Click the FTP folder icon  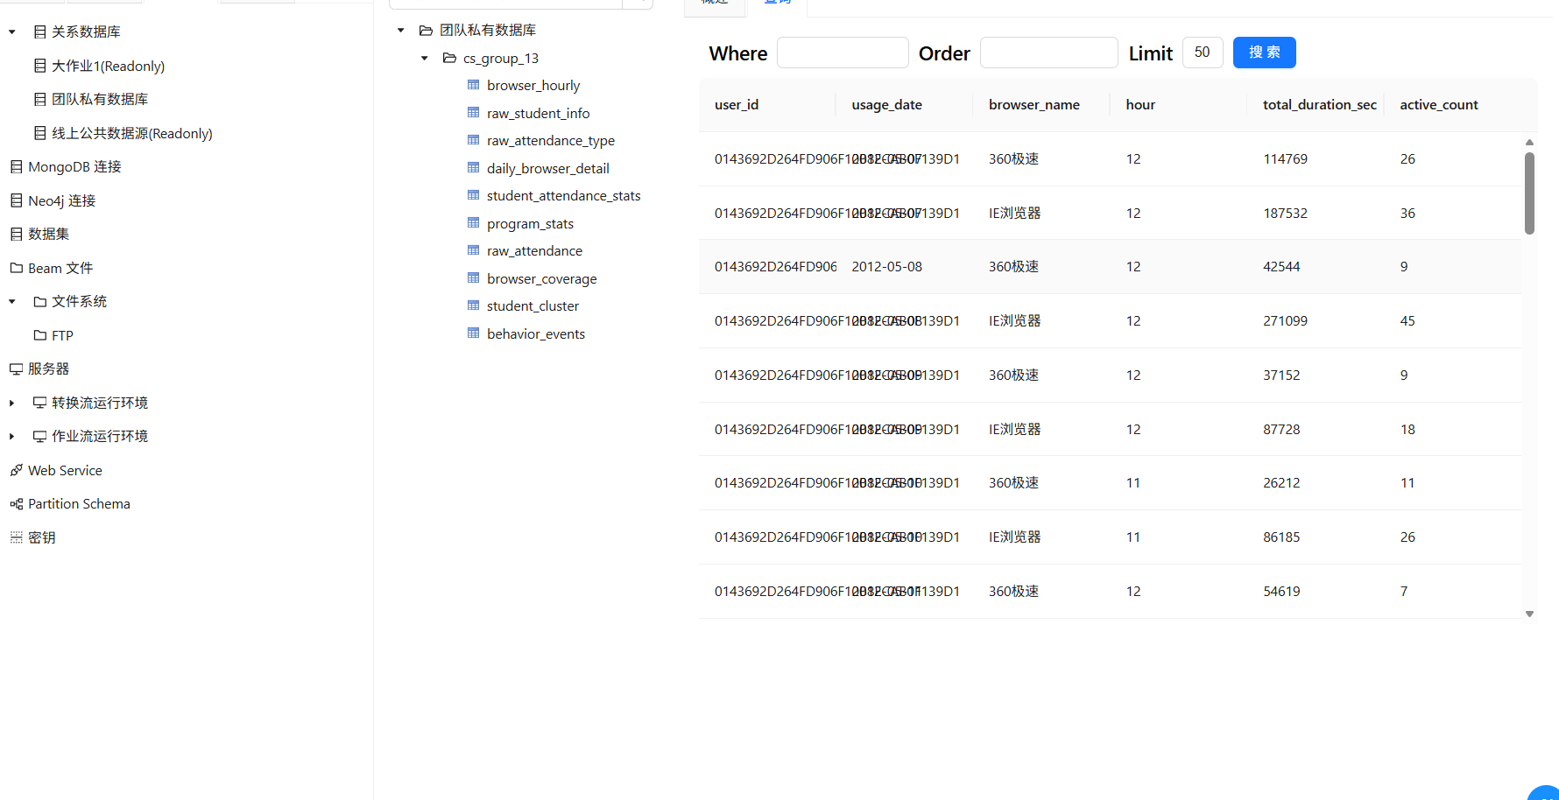coord(39,335)
